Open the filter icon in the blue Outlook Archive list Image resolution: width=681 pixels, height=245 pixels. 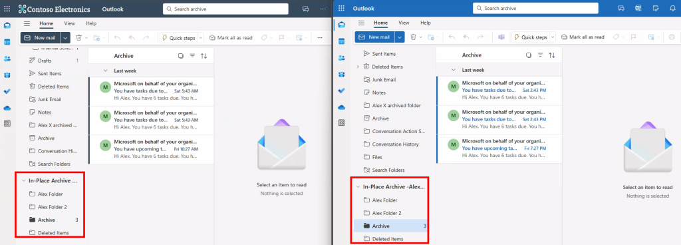click(540, 55)
